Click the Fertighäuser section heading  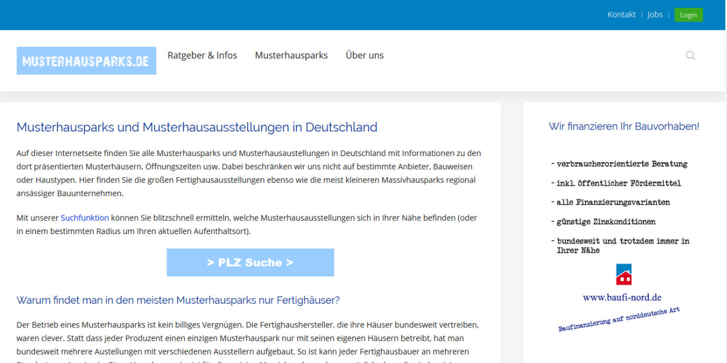(178, 300)
